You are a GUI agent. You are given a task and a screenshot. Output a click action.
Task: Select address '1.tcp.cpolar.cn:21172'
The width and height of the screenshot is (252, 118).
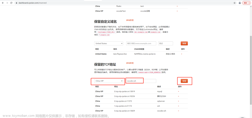pos(123,106)
